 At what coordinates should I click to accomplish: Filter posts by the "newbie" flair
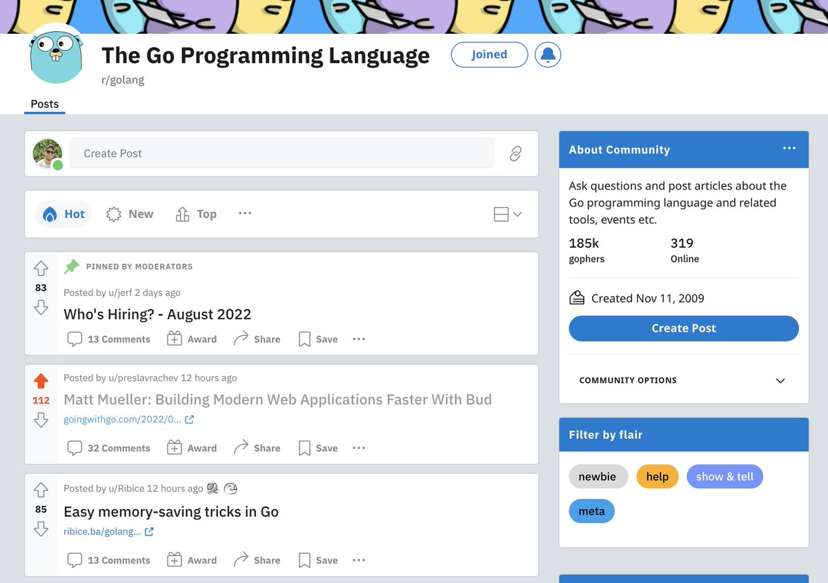click(598, 476)
